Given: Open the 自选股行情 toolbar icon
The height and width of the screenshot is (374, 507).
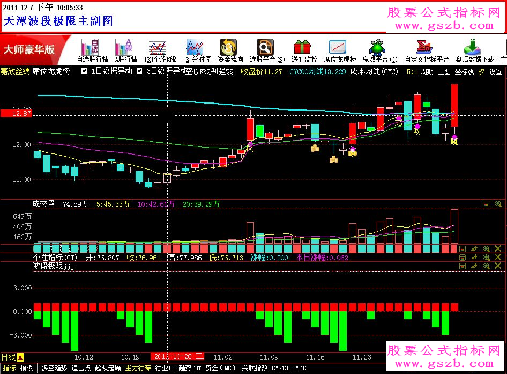Looking at the screenshot, I should tap(93, 51).
